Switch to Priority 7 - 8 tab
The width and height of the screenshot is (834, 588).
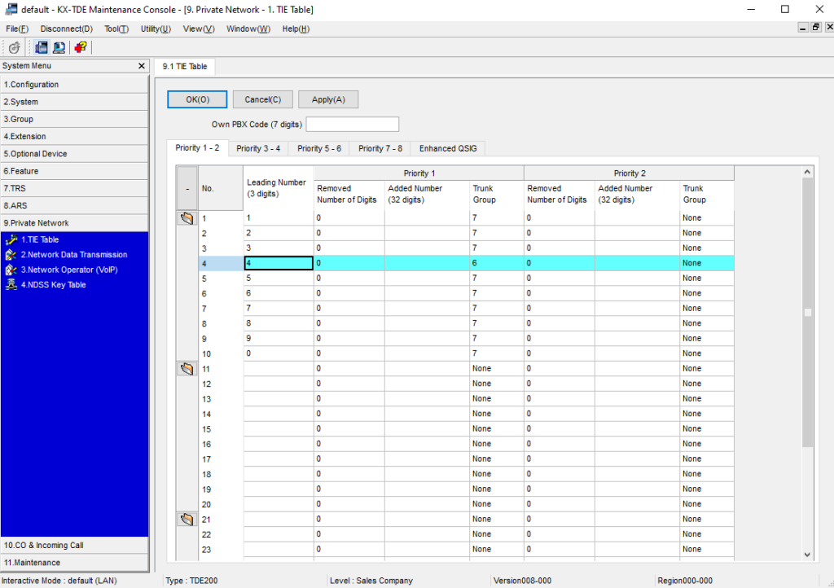(380, 148)
